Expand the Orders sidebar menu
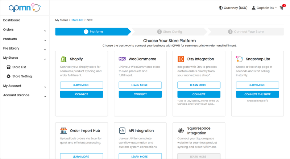290x159 pixels. point(25,30)
